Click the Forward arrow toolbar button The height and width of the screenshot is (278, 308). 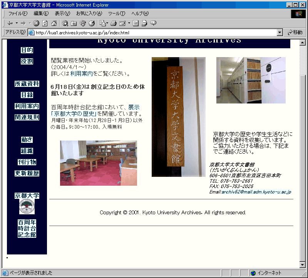tap(23, 23)
